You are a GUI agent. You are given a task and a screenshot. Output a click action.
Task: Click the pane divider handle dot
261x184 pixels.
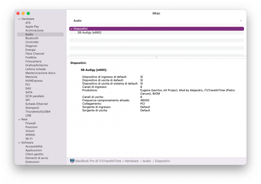pyautogui.click(x=156, y=57)
